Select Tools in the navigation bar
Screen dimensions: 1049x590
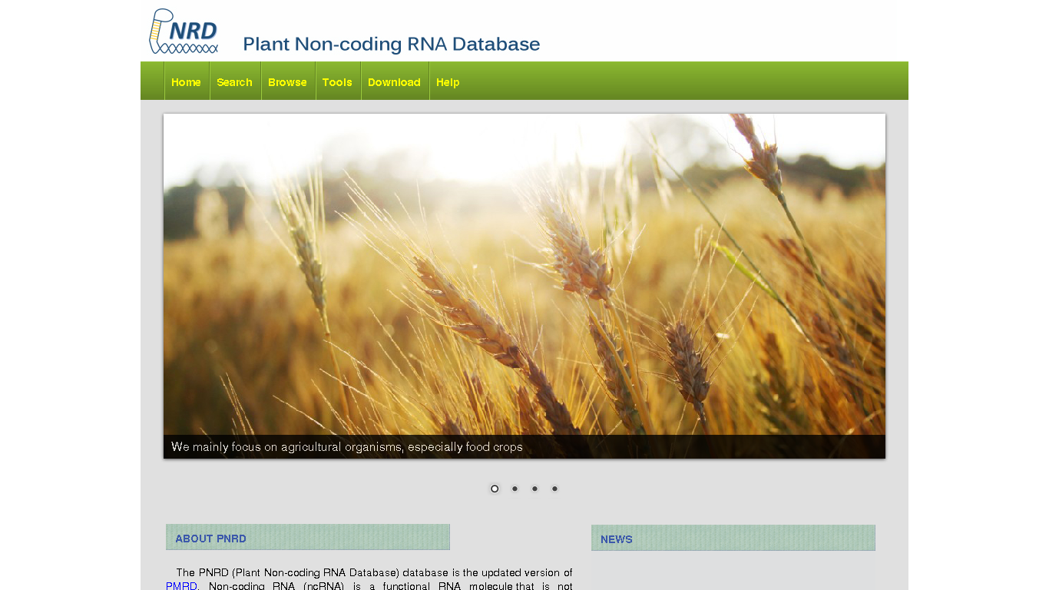337,82
